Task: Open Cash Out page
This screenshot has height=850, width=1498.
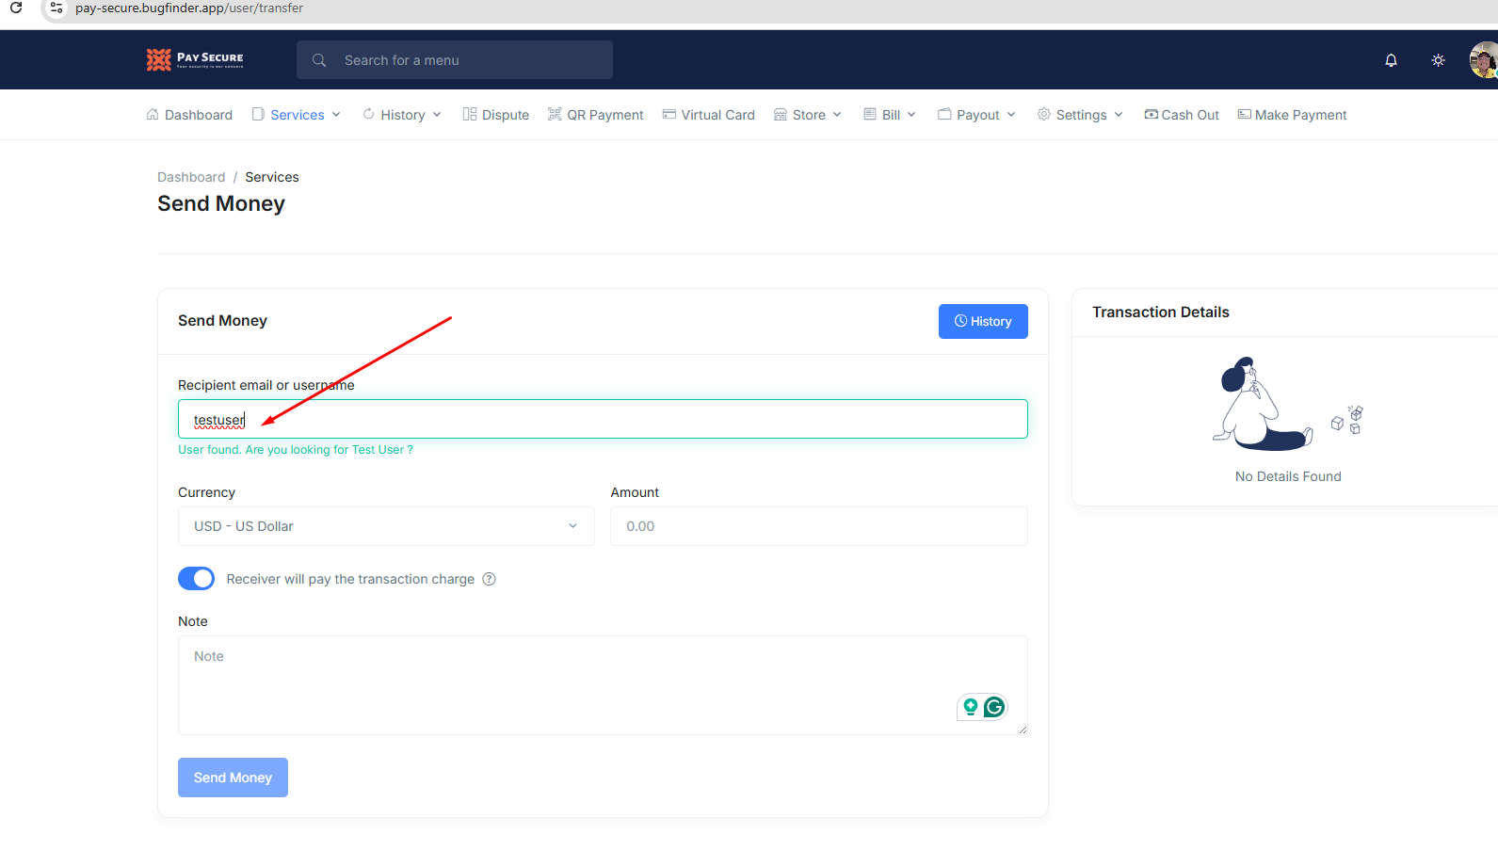Action: [x=1182, y=115]
